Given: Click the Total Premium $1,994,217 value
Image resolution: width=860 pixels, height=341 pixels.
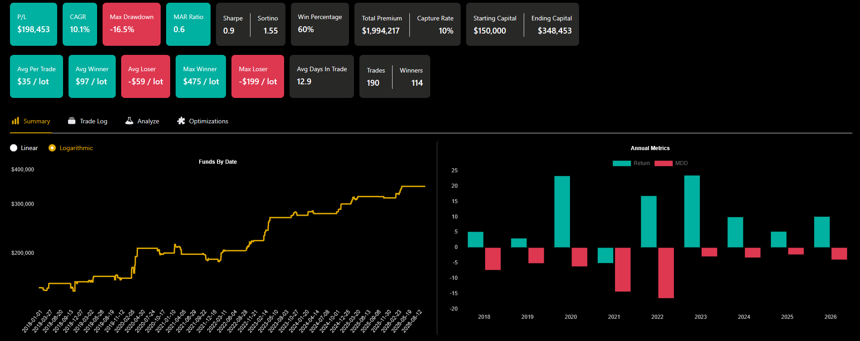Looking at the screenshot, I should coord(381,31).
